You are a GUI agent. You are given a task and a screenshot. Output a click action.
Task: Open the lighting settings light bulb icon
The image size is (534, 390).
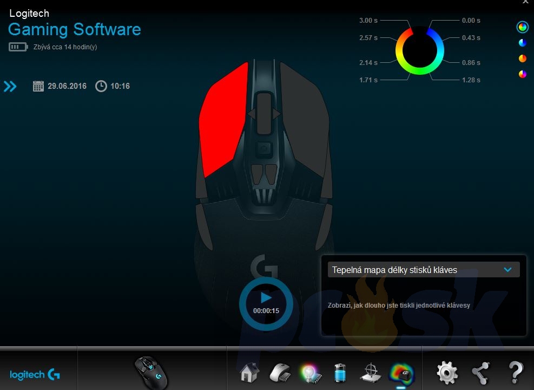pyautogui.click(x=310, y=373)
